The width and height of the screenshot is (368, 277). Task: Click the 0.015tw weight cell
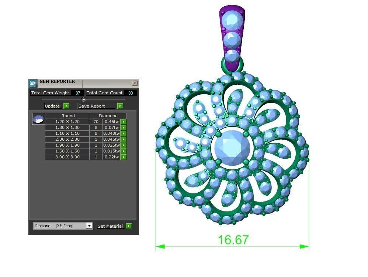111,151
